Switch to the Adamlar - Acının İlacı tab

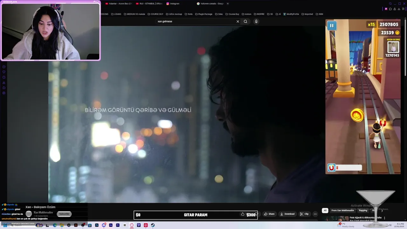point(118,3)
